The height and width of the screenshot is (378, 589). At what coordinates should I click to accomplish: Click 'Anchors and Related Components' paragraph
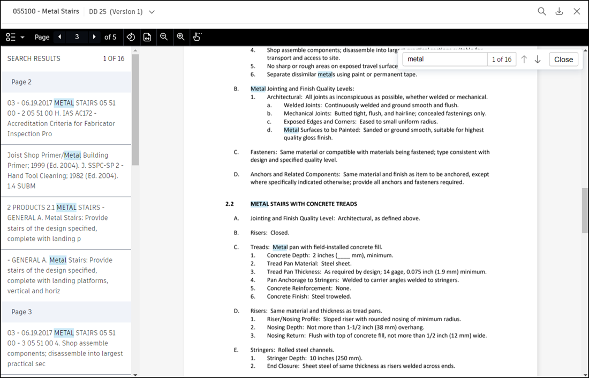pyautogui.click(x=369, y=179)
